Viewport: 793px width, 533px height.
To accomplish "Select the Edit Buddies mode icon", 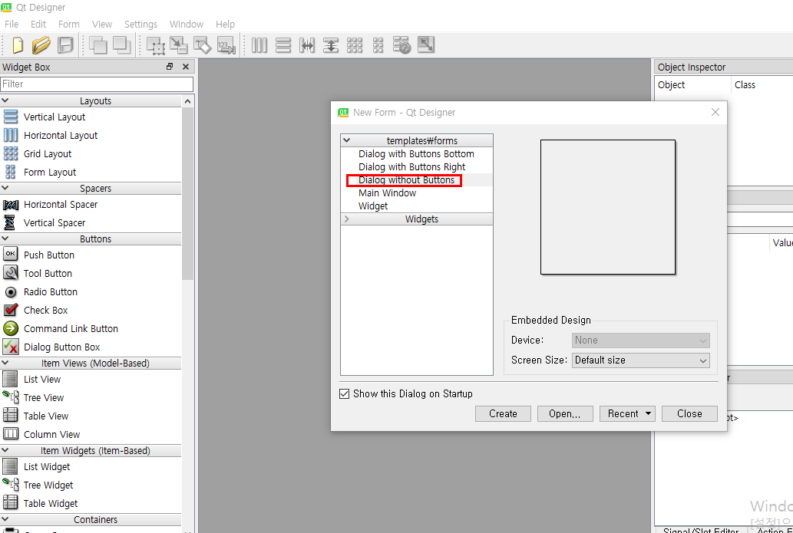I will [x=203, y=45].
